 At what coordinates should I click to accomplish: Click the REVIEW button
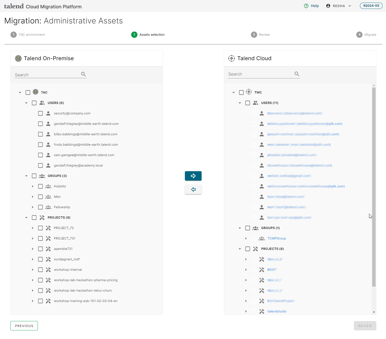[x=365, y=326]
